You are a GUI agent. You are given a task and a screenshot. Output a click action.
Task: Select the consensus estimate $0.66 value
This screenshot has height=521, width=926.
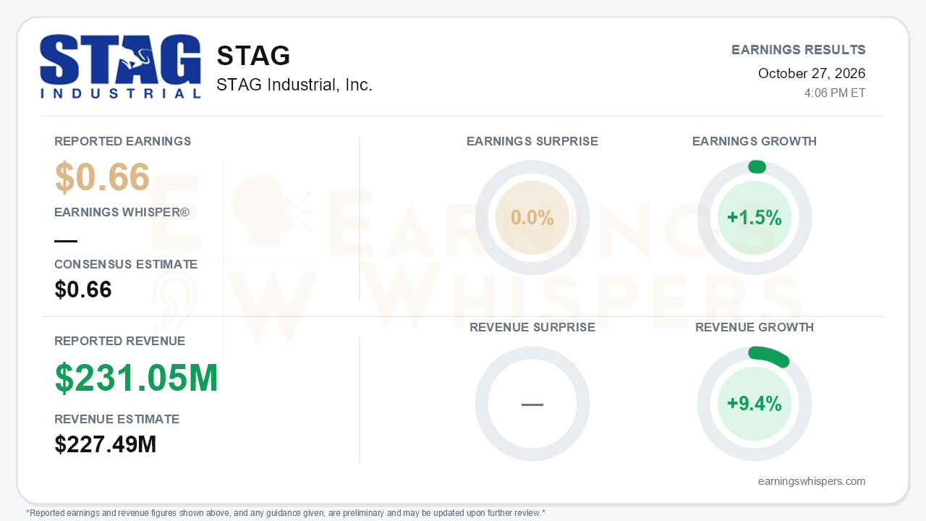point(83,289)
